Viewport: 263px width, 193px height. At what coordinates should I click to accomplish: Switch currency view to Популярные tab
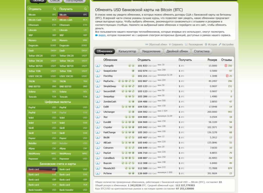[x=74, y=1]
